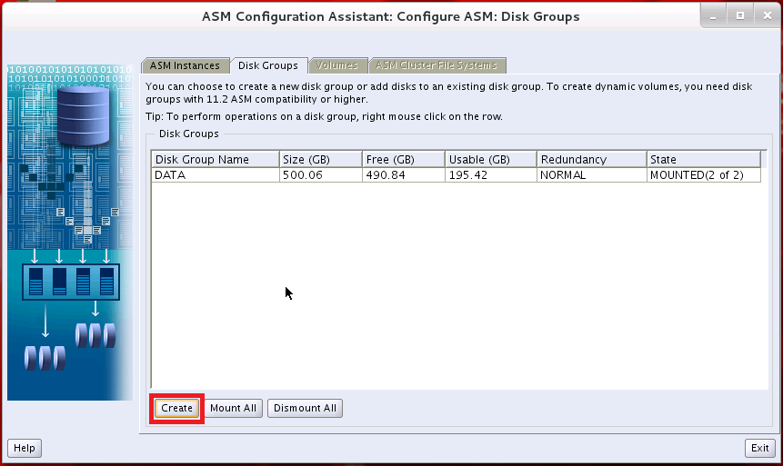Click the Disk Group Name column header
783x466 pixels.
coord(215,160)
